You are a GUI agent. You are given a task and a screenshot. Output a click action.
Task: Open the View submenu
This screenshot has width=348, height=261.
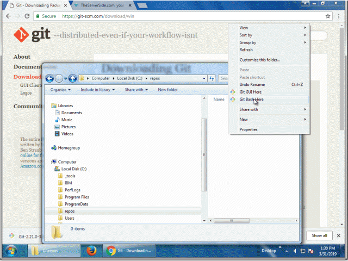point(244,28)
